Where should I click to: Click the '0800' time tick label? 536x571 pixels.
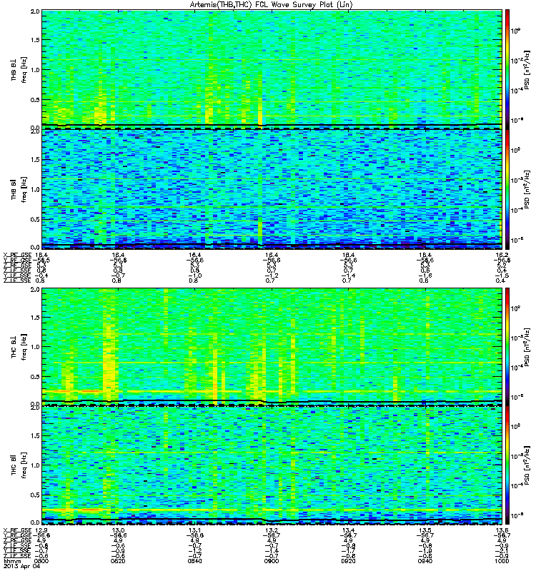pyautogui.click(x=41, y=561)
